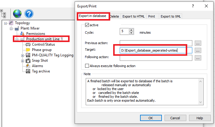Click the globe icon in toolbar

tap(18, 13)
